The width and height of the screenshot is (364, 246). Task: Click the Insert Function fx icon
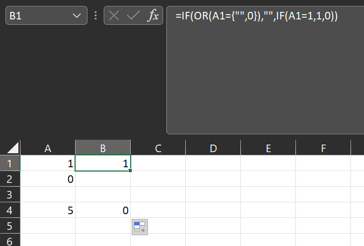(153, 16)
